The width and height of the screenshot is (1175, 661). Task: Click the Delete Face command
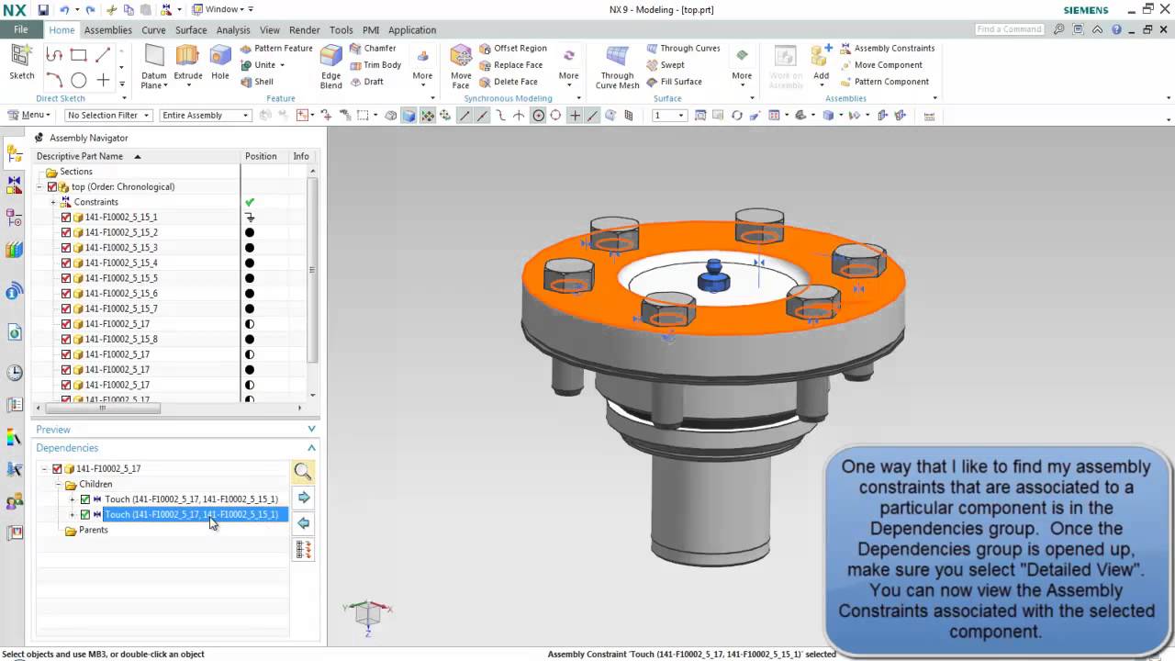pyautogui.click(x=509, y=82)
